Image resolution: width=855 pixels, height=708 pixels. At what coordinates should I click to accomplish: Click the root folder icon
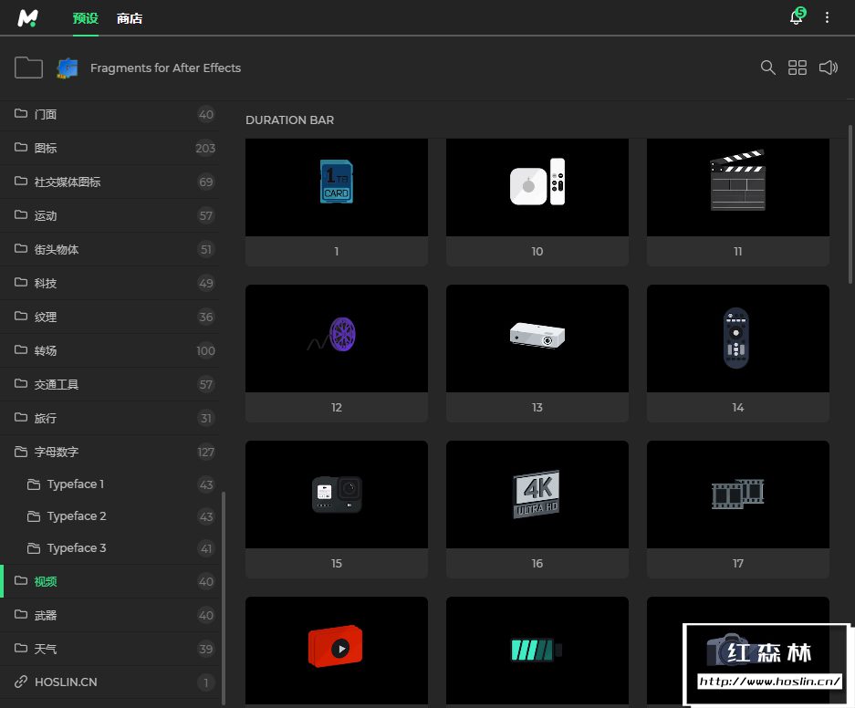pos(29,68)
